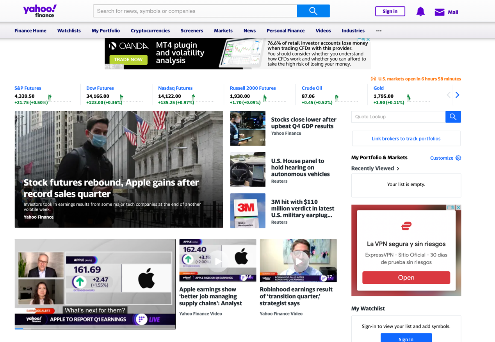Close the OANDA banner ad
Screen dimensions: 495x342
(368, 40)
